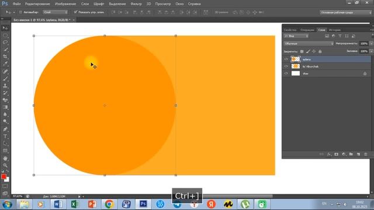The image size is (374, 210).
Task: Select the Blur tool
Action: (x=5, y=114)
